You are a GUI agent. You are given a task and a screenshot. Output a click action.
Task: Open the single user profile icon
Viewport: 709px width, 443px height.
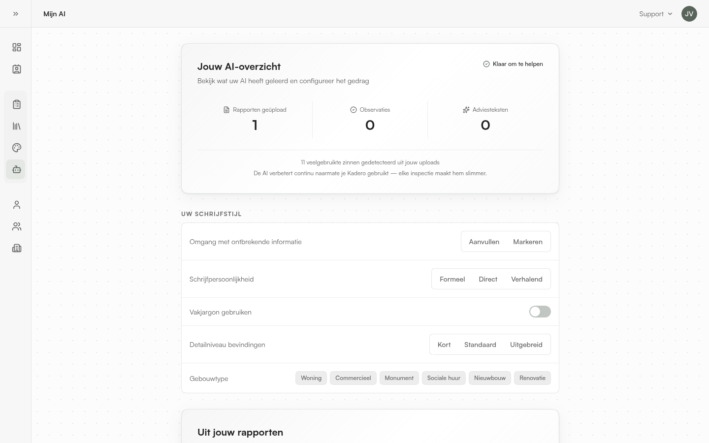(17, 205)
